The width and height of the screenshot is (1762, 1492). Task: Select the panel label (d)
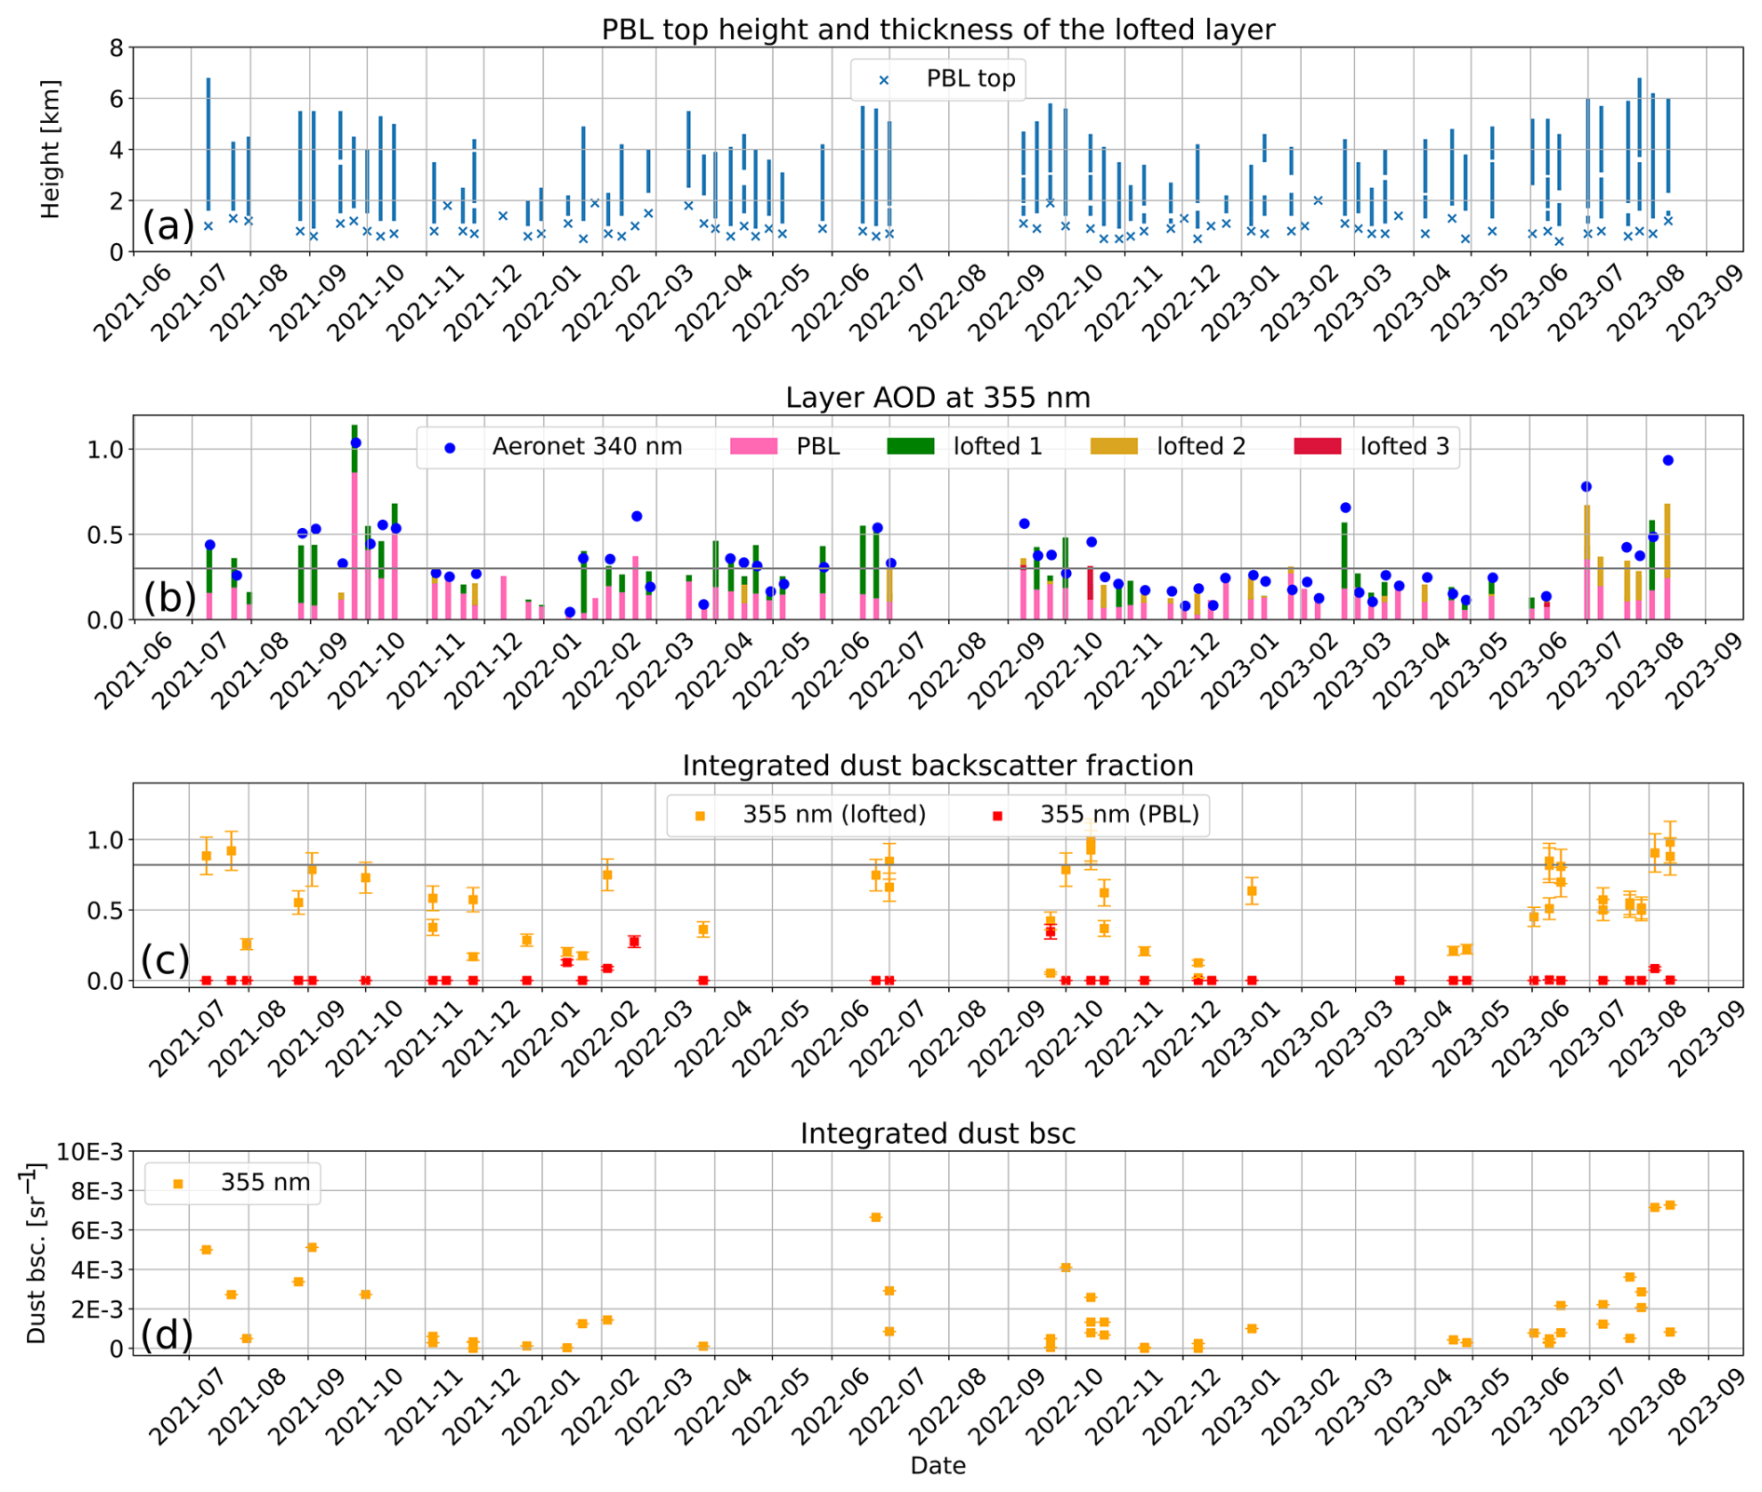(167, 1334)
